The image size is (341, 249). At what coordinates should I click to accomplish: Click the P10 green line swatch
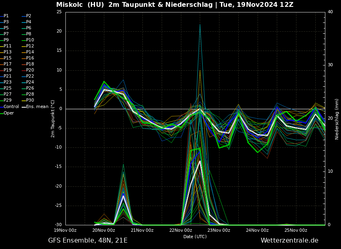point(24,40)
